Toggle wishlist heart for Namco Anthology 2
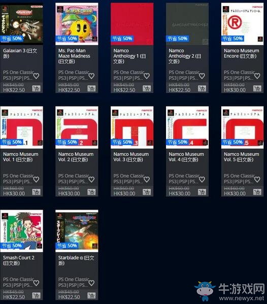This screenshot has width=267, height=304. click(x=202, y=76)
